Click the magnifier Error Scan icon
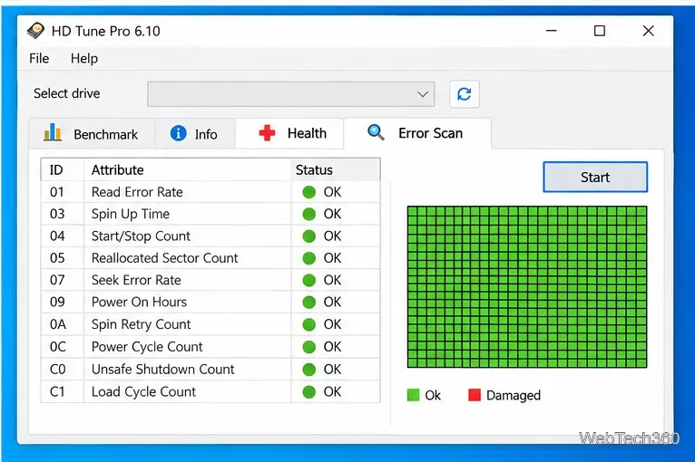 tap(376, 132)
